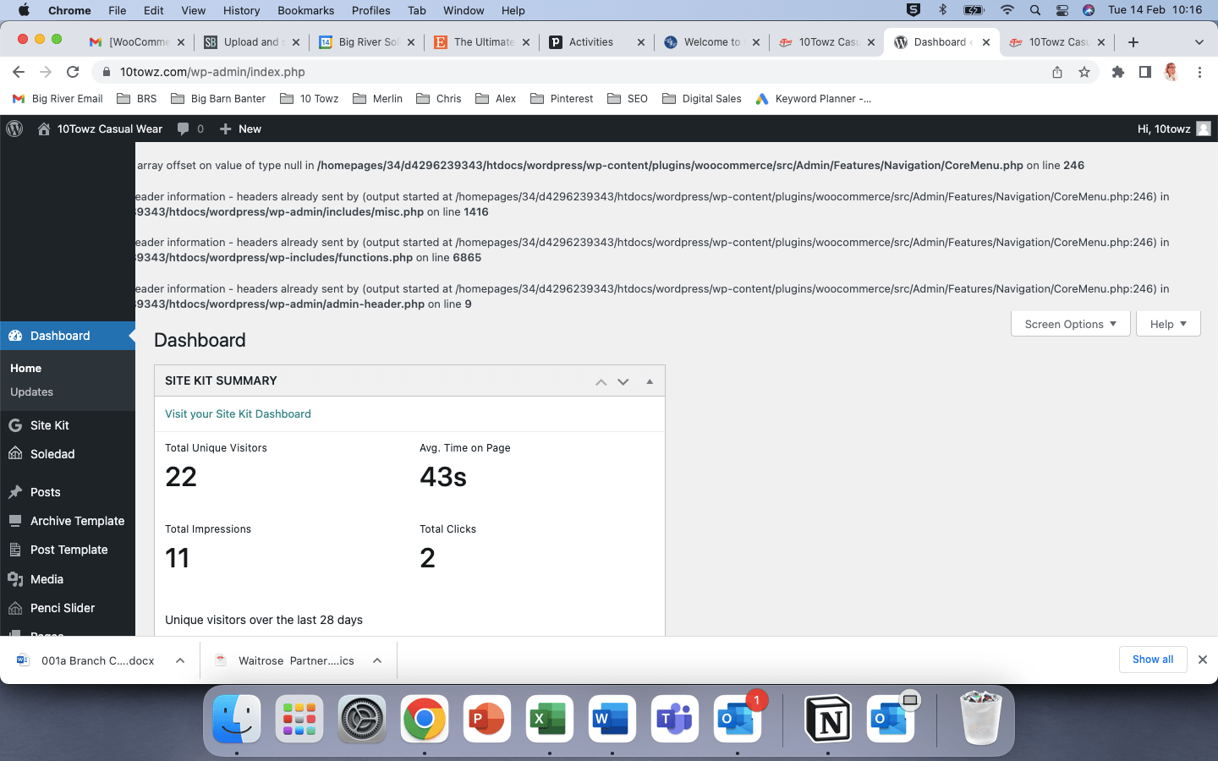
Task: Open the History menu in menu bar
Action: tap(241, 10)
